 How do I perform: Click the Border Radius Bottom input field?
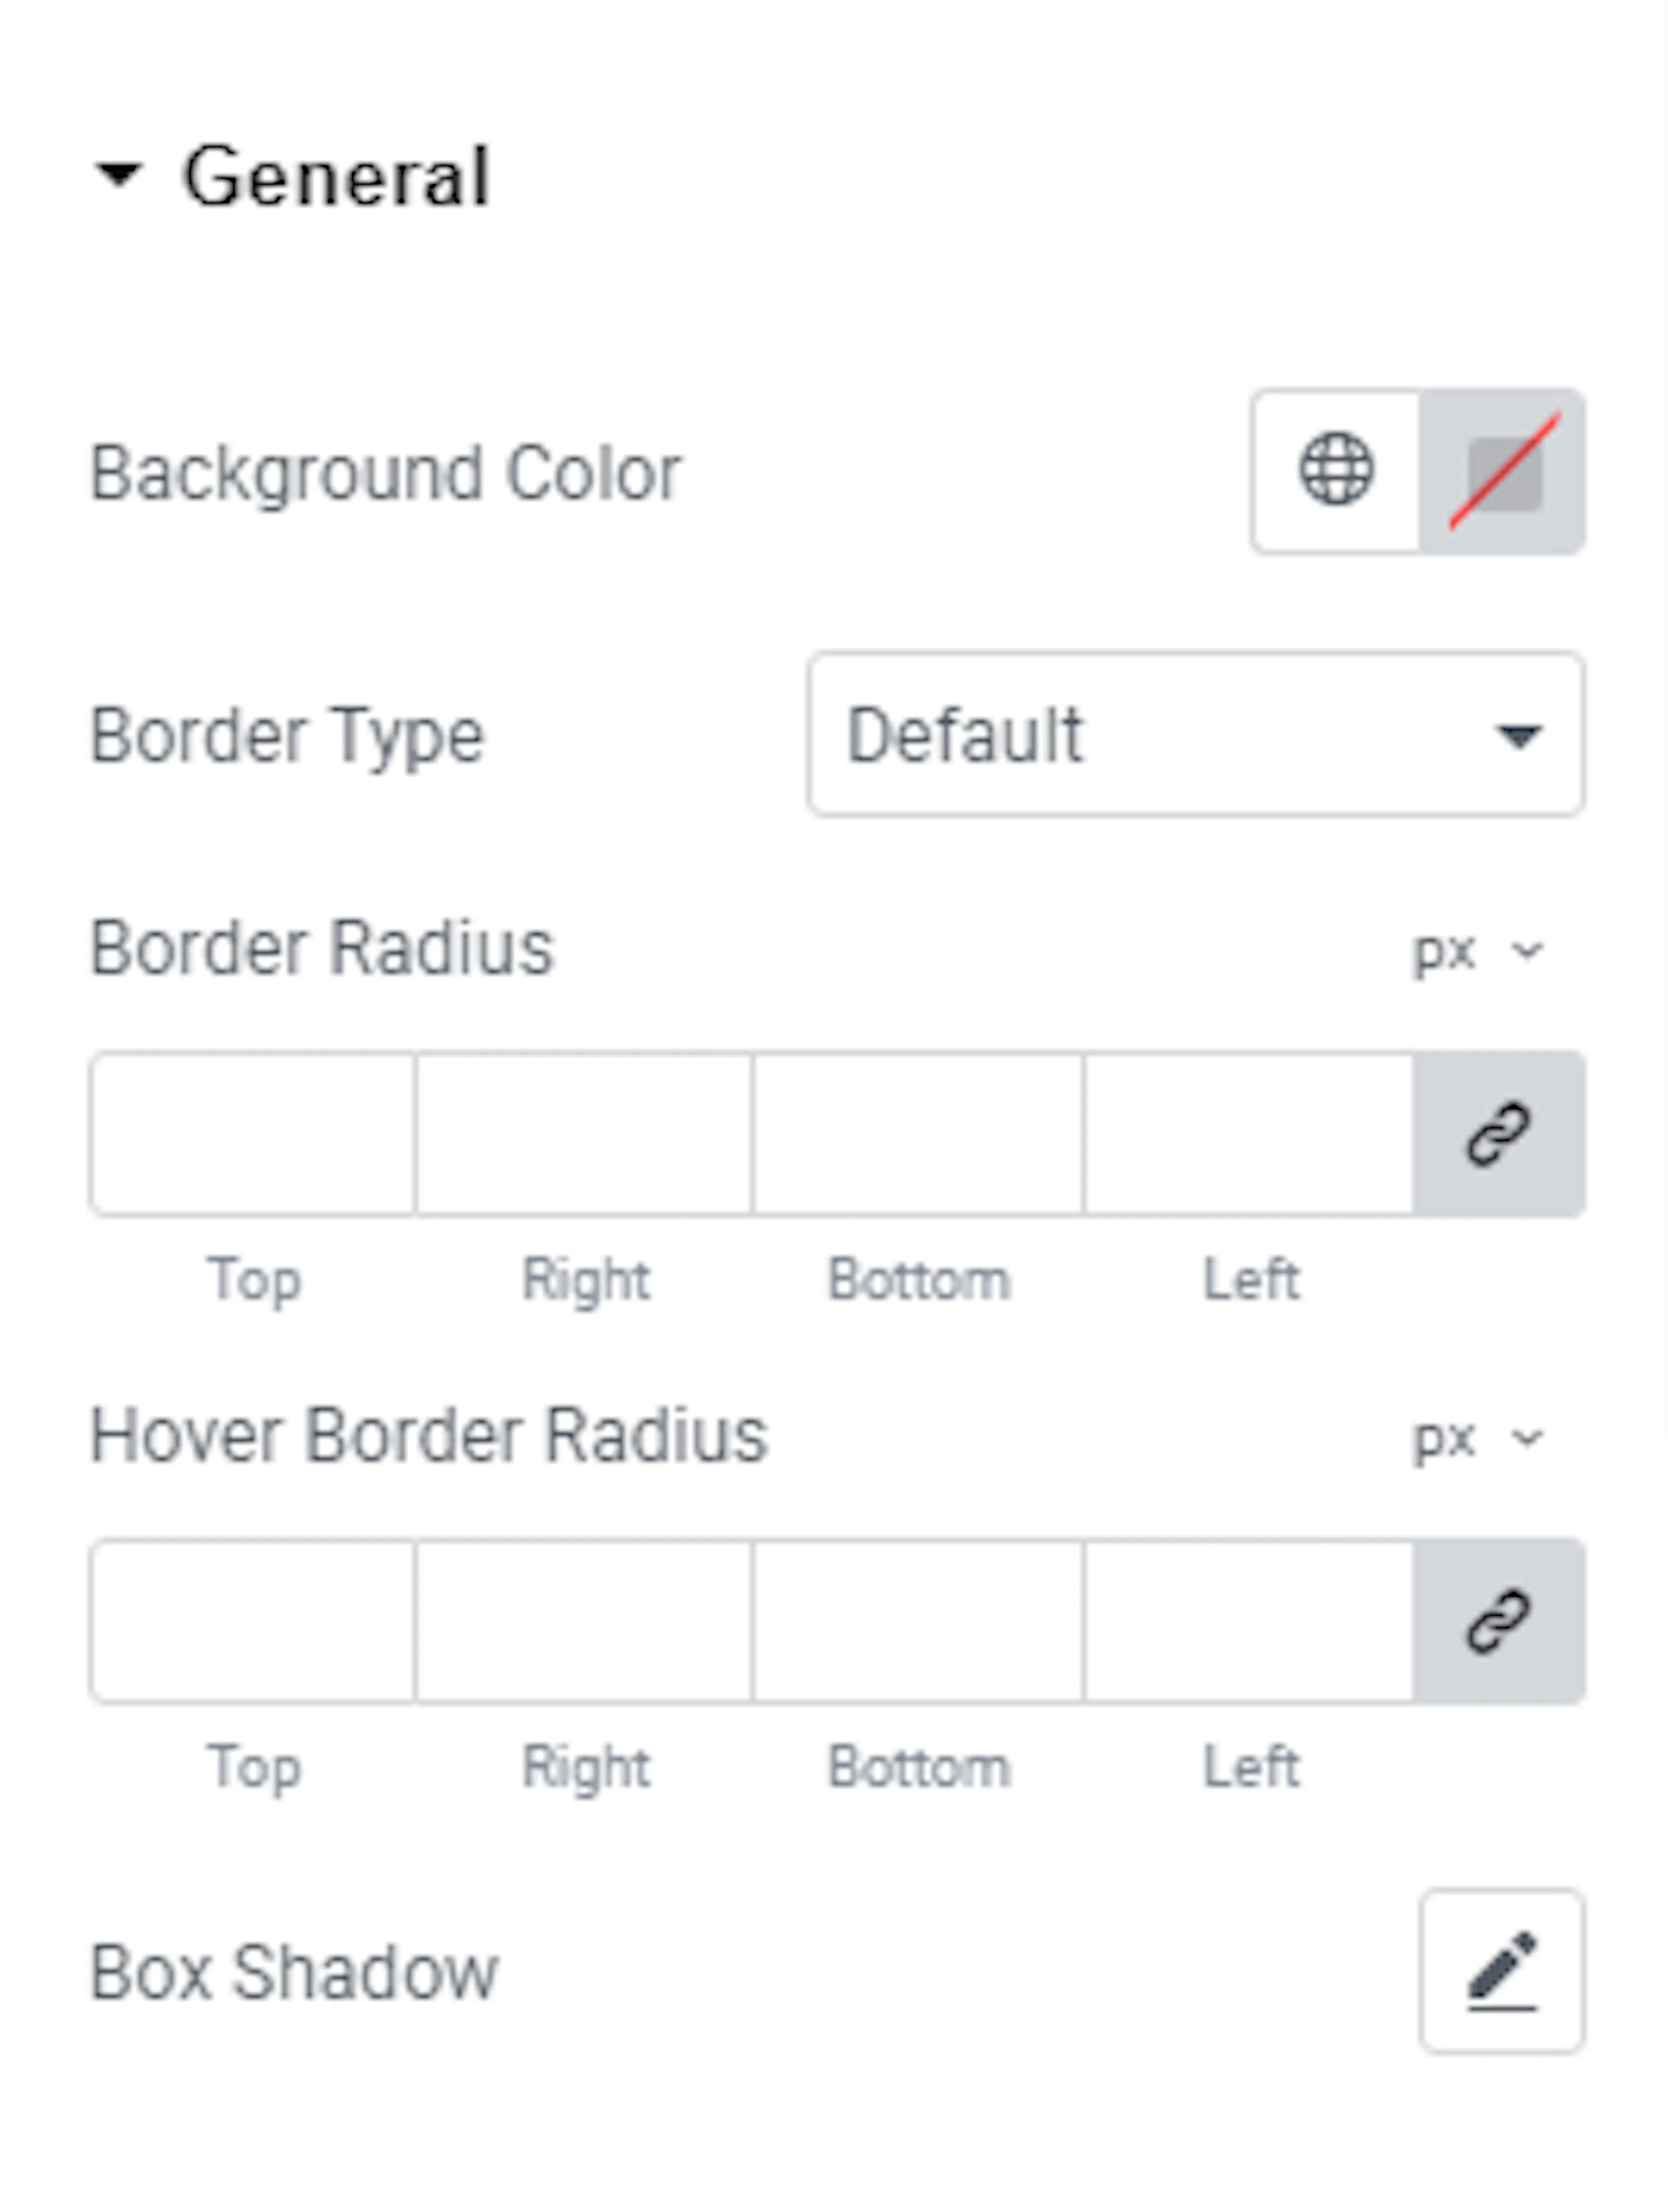[x=918, y=1133]
